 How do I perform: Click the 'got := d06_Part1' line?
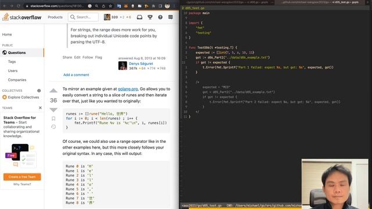(233, 57)
